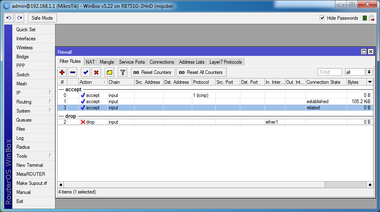The image size is (380, 212).
Task: Click horizontal scrollbar left arrow
Action: (61, 185)
